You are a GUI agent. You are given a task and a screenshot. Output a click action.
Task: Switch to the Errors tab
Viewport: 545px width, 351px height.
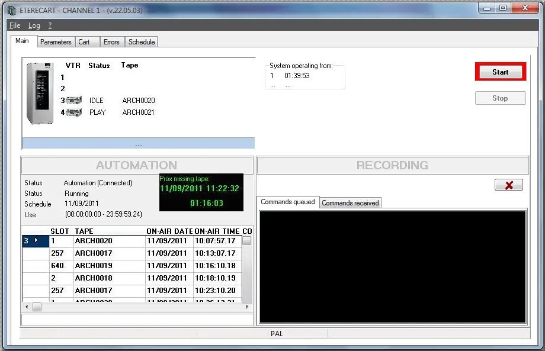(111, 42)
